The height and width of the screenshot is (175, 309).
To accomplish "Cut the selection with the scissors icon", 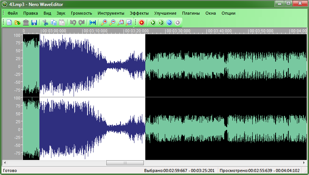I will (x=45, y=23).
